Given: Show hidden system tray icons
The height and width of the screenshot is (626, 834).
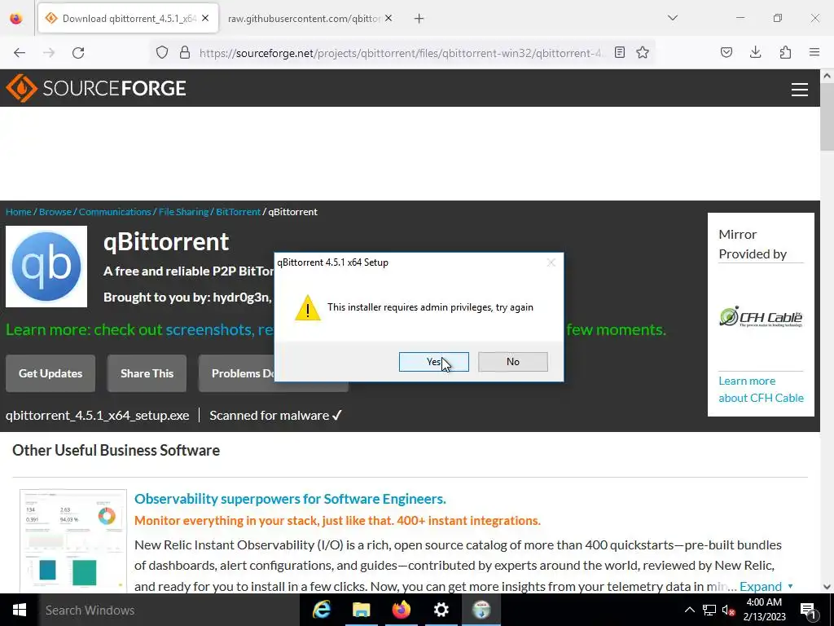Looking at the screenshot, I should pyautogui.click(x=689, y=610).
